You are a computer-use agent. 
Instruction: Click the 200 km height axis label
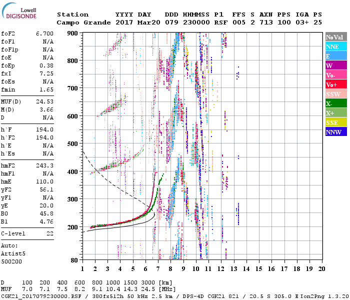pos(72,227)
